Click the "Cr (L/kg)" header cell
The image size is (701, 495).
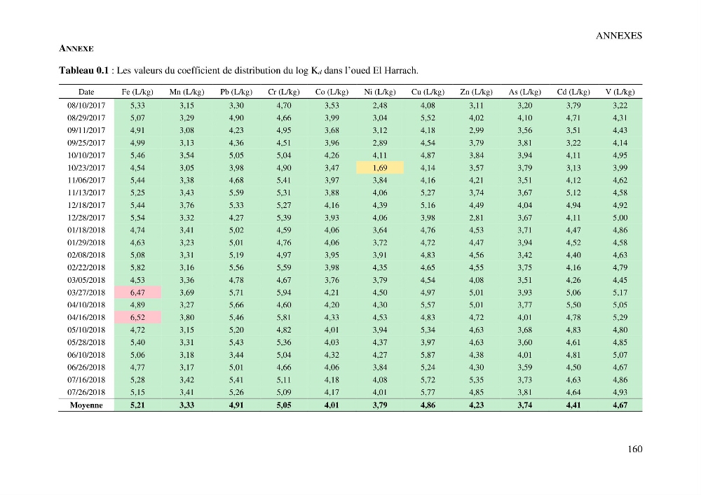[x=284, y=92]
